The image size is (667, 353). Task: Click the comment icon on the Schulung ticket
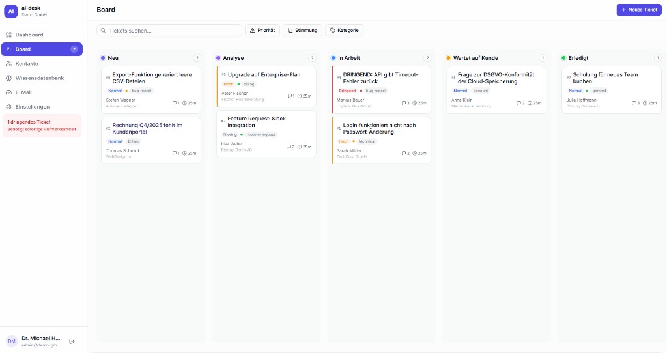click(x=634, y=103)
